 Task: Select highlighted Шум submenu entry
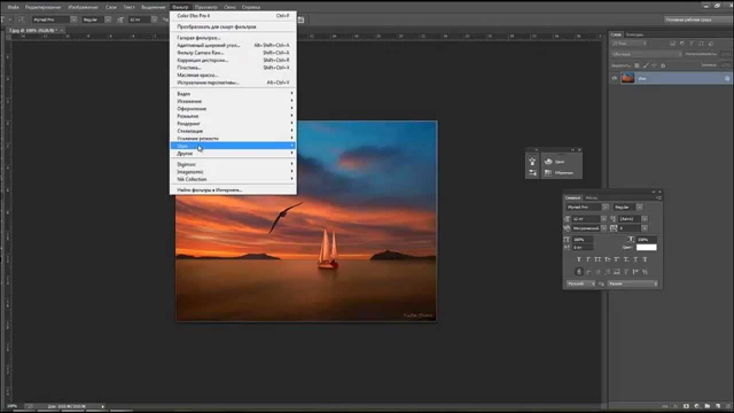(x=233, y=146)
